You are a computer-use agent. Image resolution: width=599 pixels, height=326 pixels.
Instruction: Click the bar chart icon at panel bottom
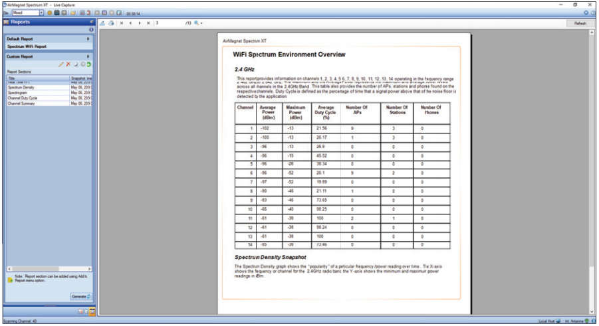(80, 311)
